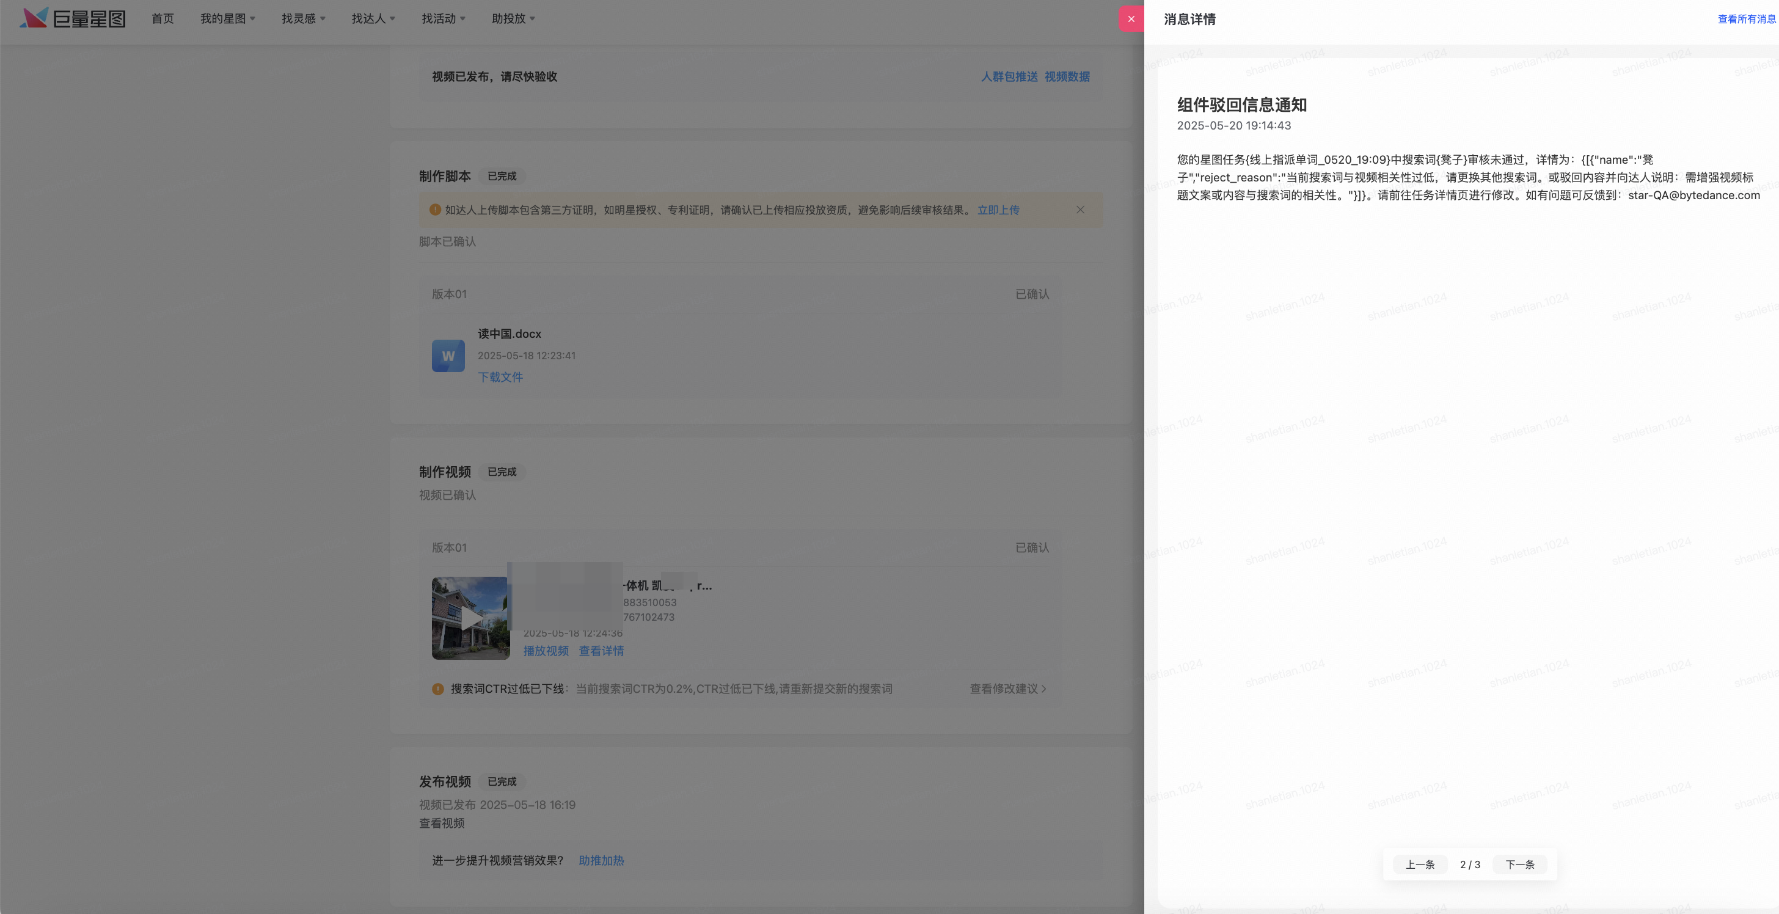Click the Word document icon
The width and height of the screenshot is (1779, 914).
[x=448, y=356]
